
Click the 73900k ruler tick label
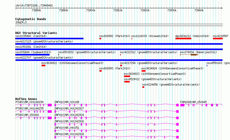tap(91, 10)
